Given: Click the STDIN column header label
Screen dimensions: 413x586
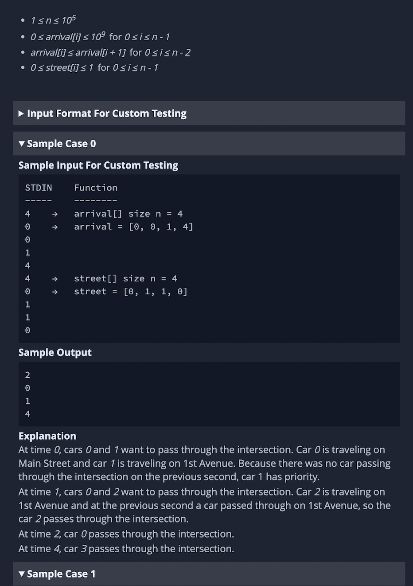Looking at the screenshot, I should [x=38, y=188].
